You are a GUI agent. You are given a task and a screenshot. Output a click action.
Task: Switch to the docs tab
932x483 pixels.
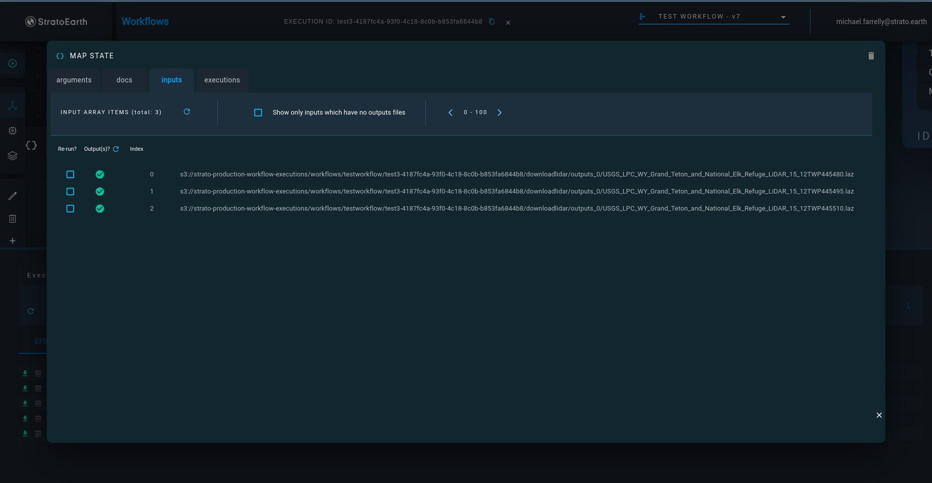pos(125,80)
